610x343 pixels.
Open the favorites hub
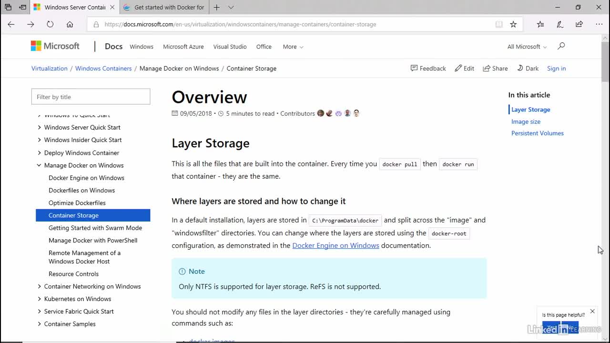pos(540,24)
